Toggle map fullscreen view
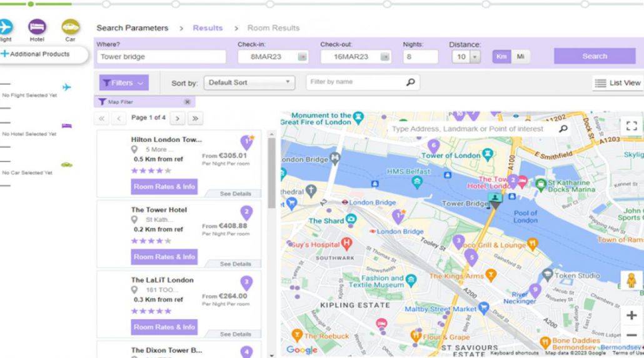 click(x=630, y=127)
